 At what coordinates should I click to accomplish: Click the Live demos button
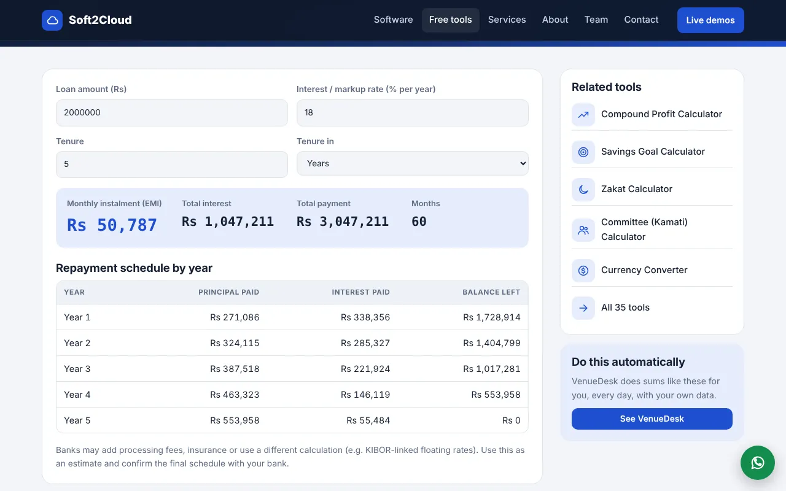pos(710,20)
